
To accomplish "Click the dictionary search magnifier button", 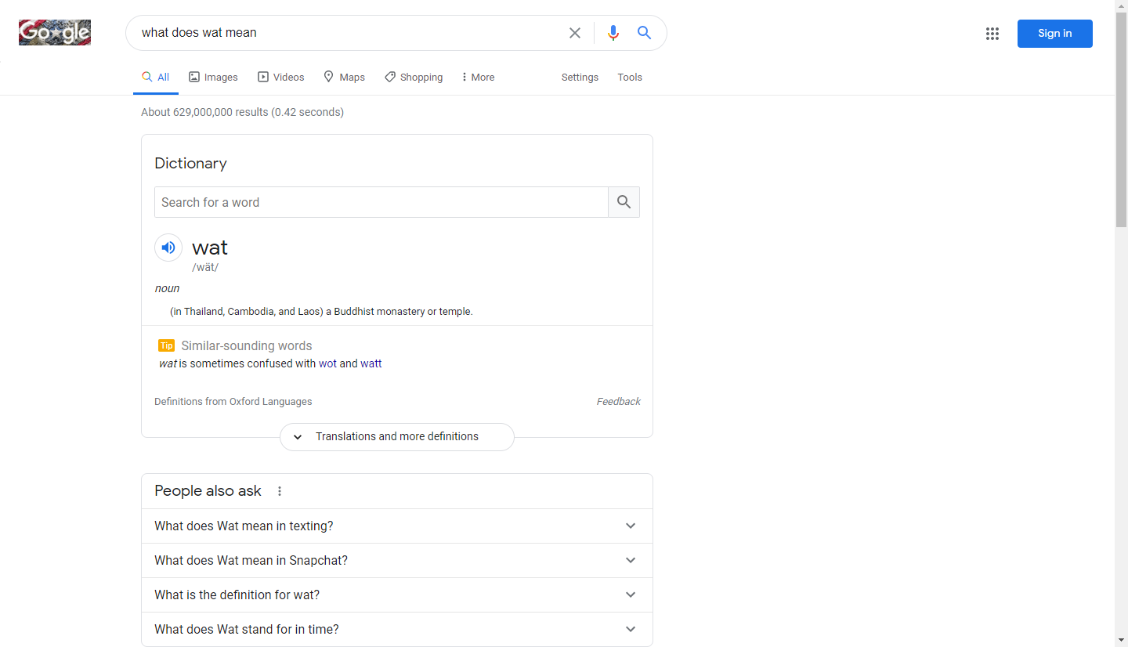I will pyautogui.click(x=624, y=202).
